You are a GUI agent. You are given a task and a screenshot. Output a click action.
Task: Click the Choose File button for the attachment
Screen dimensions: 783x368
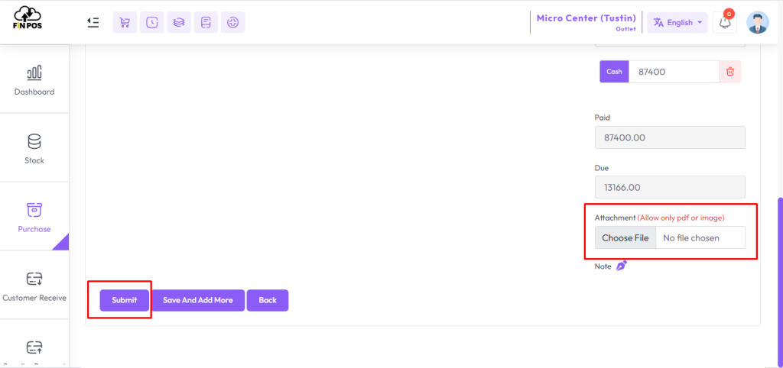[x=625, y=238]
